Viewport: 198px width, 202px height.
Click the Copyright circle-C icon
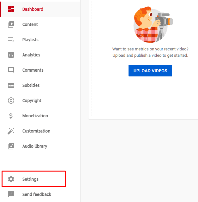(11, 101)
